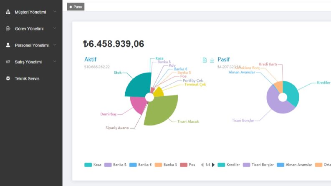Toggle Alınan Avanslar legend swatch

click(280, 165)
